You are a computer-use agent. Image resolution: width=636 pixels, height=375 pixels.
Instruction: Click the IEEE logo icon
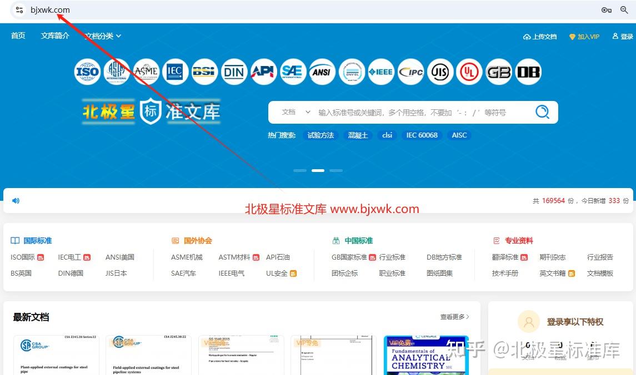pos(381,72)
